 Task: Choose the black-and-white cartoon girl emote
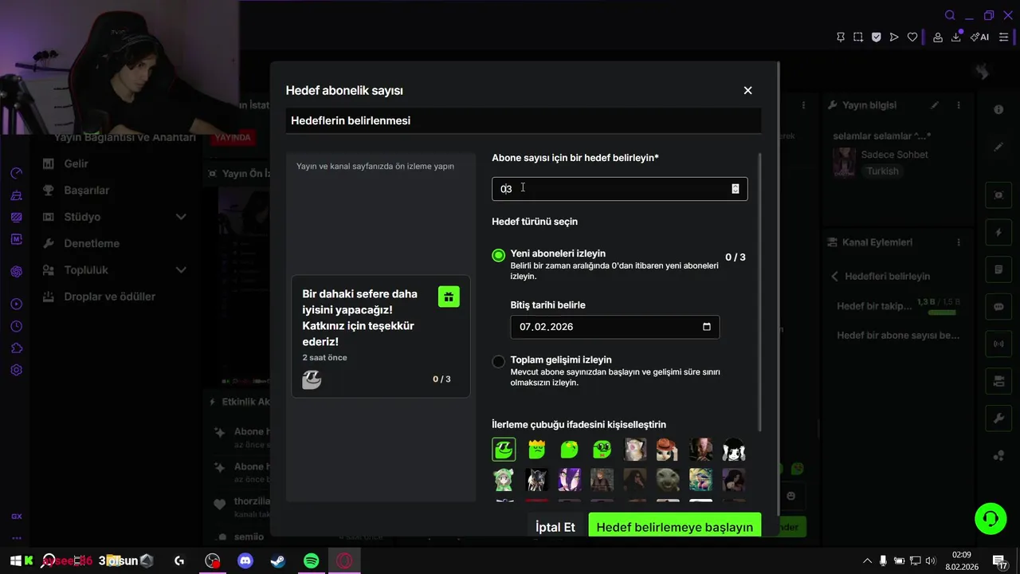(x=733, y=450)
